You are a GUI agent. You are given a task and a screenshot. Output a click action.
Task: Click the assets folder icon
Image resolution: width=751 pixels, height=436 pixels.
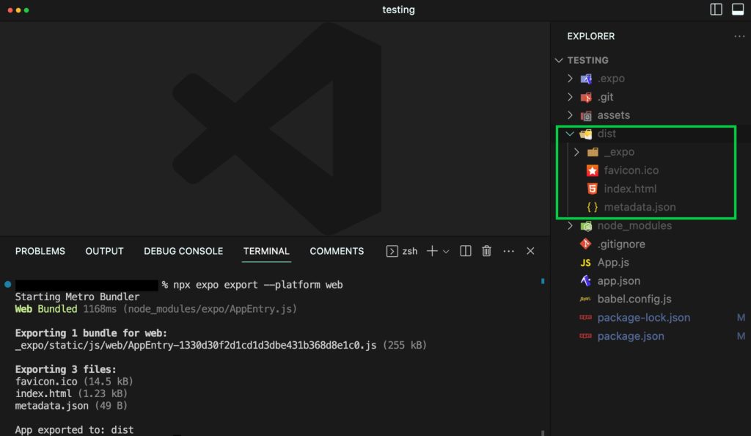click(x=586, y=115)
